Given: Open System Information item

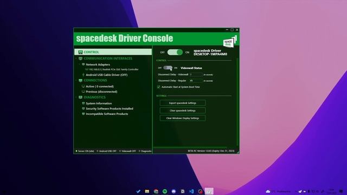Looking at the screenshot, I should point(99,103).
